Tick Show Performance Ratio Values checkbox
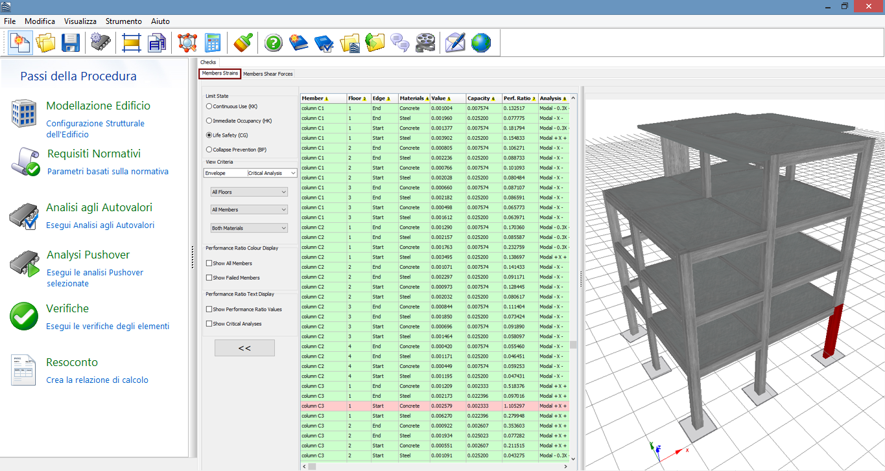 click(209, 310)
